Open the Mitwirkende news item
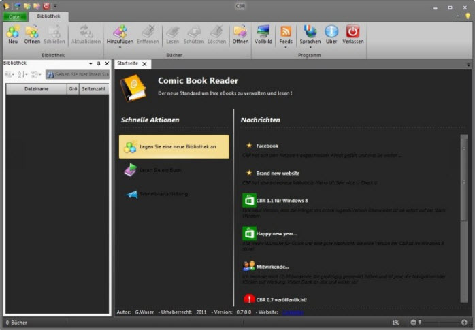475x330 pixels. pos(272,267)
